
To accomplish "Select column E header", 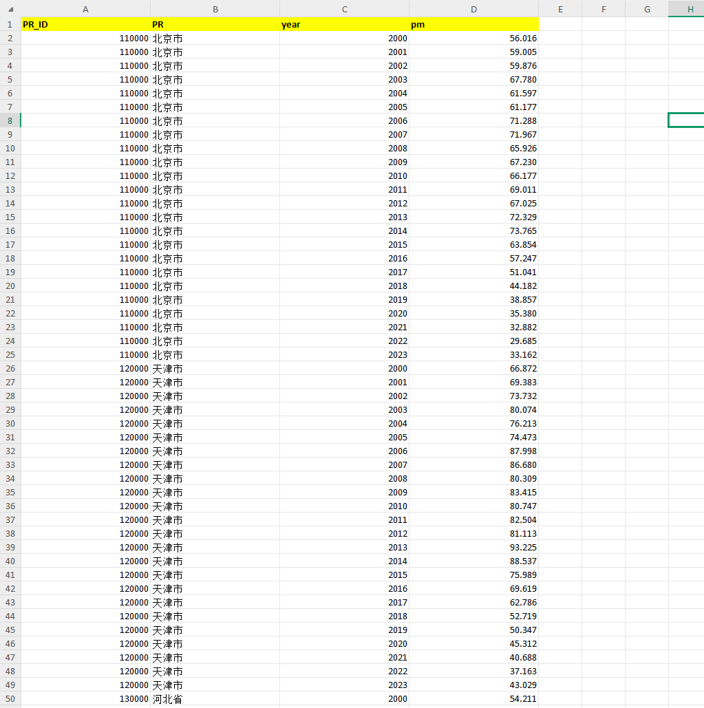I will tap(560, 9).
